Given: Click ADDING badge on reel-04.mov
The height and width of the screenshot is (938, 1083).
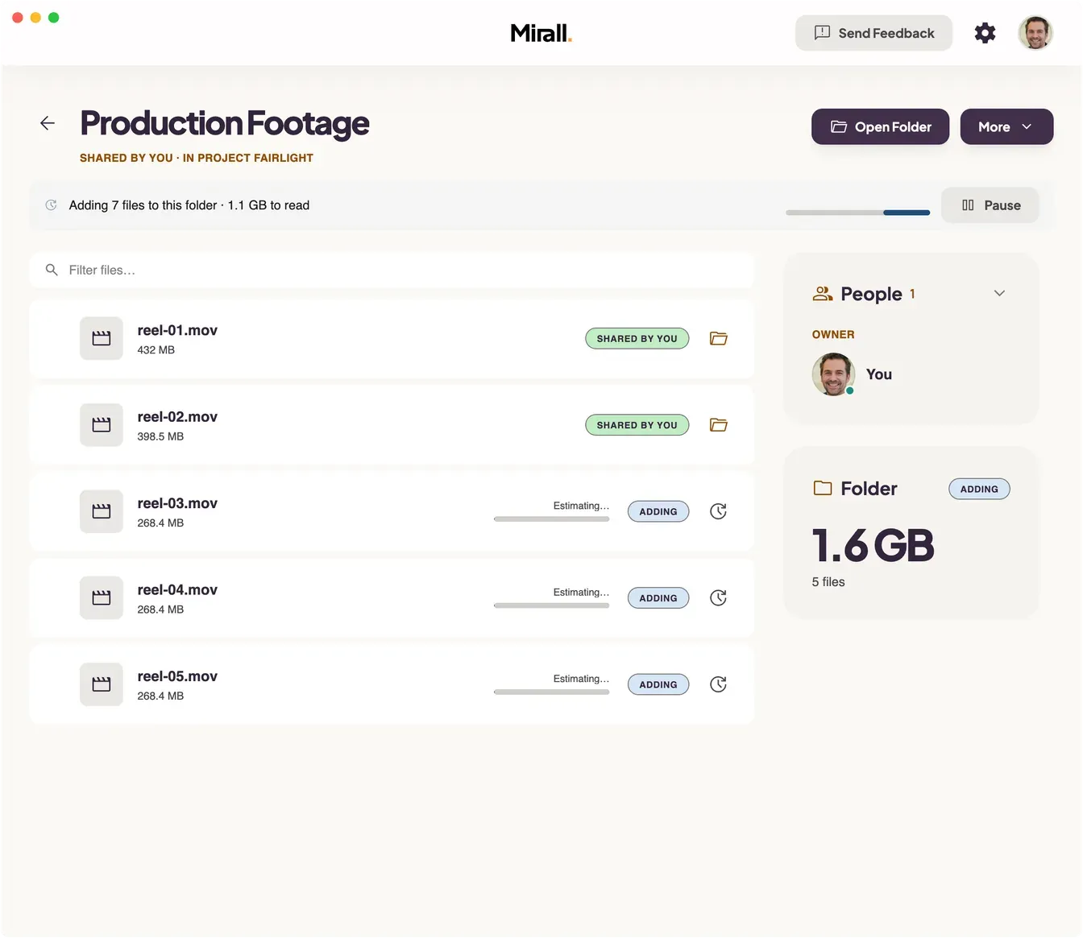Looking at the screenshot, I should [x=658, y=597].
